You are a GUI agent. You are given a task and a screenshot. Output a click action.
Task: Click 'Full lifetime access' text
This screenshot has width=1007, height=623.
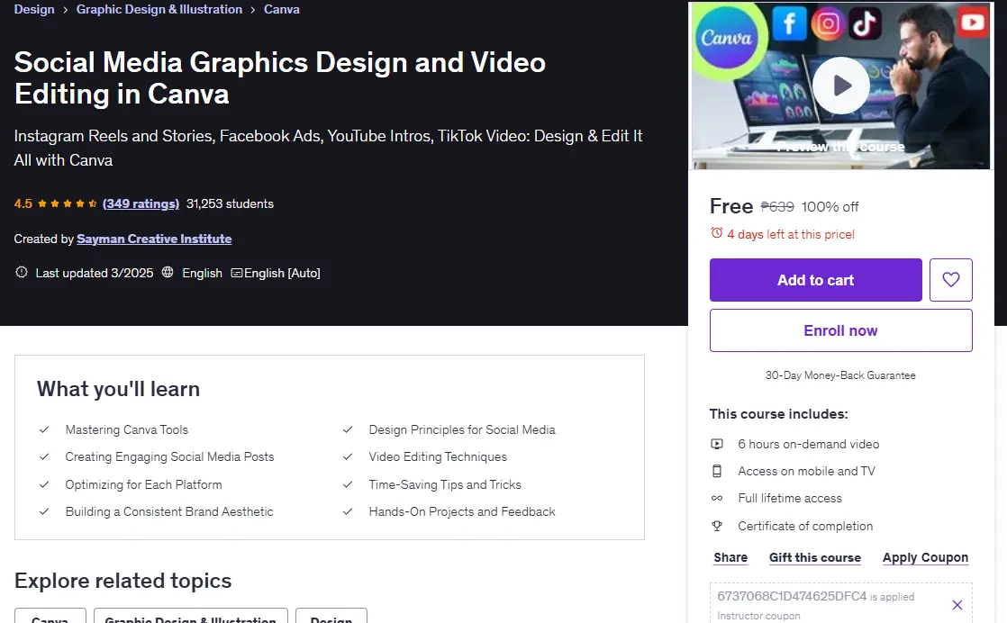[x=790, y=499]
